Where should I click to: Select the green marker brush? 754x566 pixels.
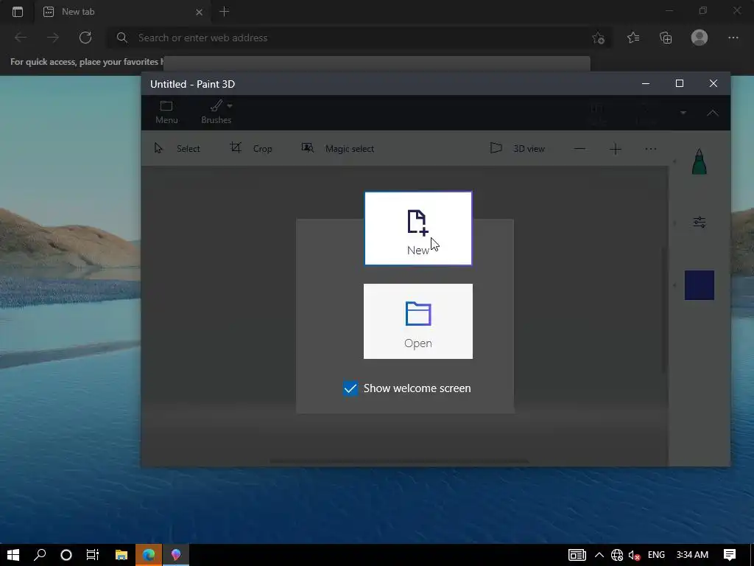pyautogui.click(x=700, y=161)
